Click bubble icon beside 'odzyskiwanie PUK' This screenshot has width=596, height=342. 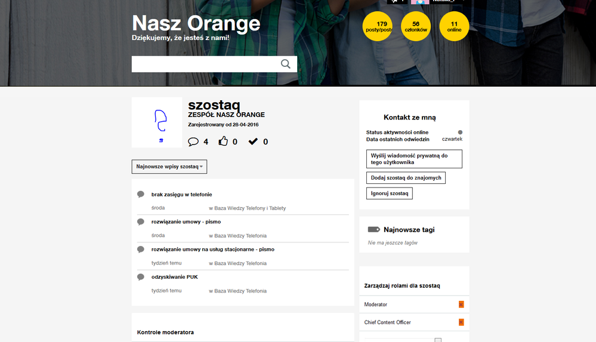(x=141, y=277)
